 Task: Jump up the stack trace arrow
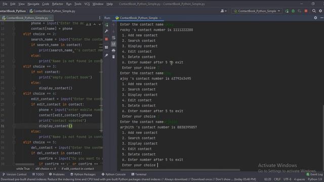pos(113,25)
